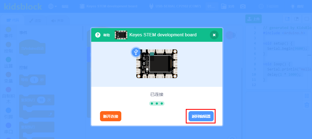312x139 pixels.
Task: Open the File (文件) menu with the folder icon
Action: (x=228, y=6)
